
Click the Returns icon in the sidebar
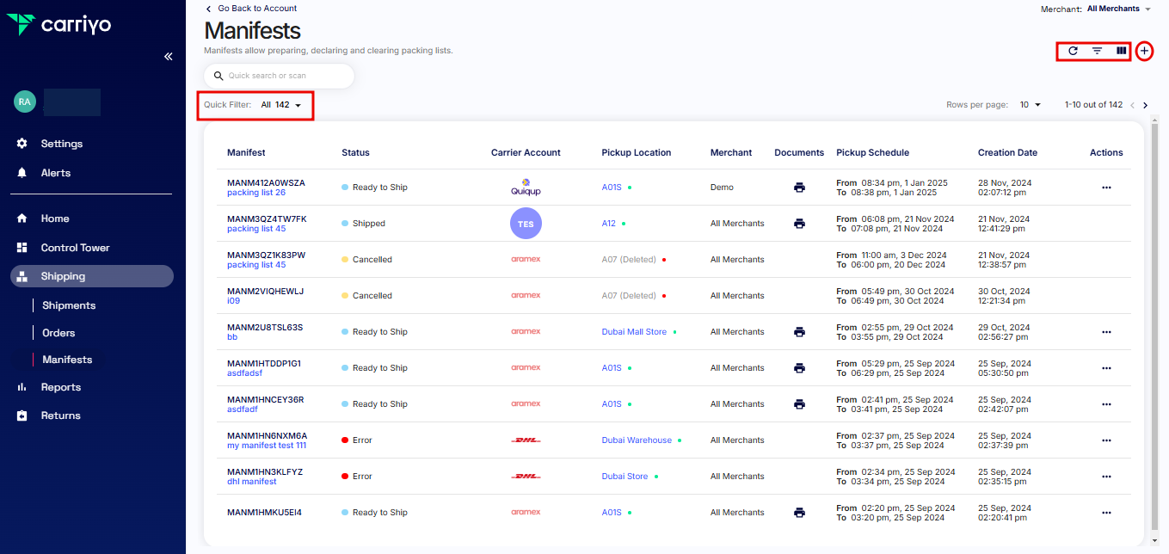click(22, 415)
